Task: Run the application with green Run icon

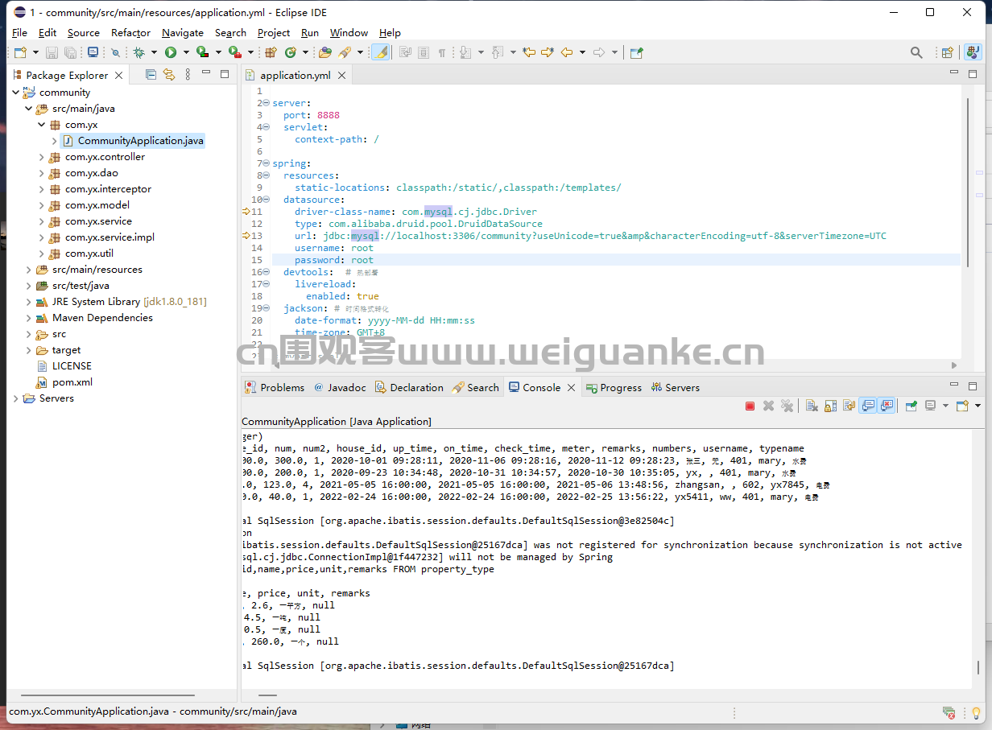Action: (171, 52)
